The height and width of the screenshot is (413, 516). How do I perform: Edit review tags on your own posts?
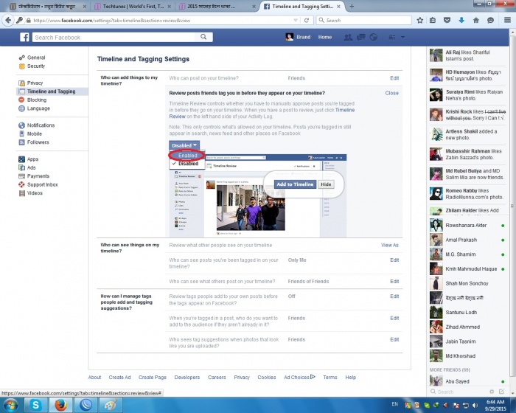[394, 296]
